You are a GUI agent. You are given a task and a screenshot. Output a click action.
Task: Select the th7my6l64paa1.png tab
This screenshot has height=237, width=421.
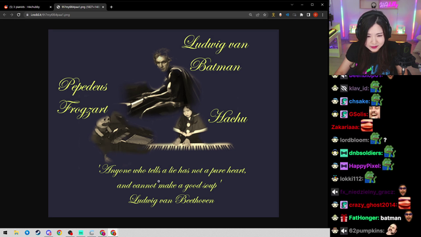click(x=80, y=7)
